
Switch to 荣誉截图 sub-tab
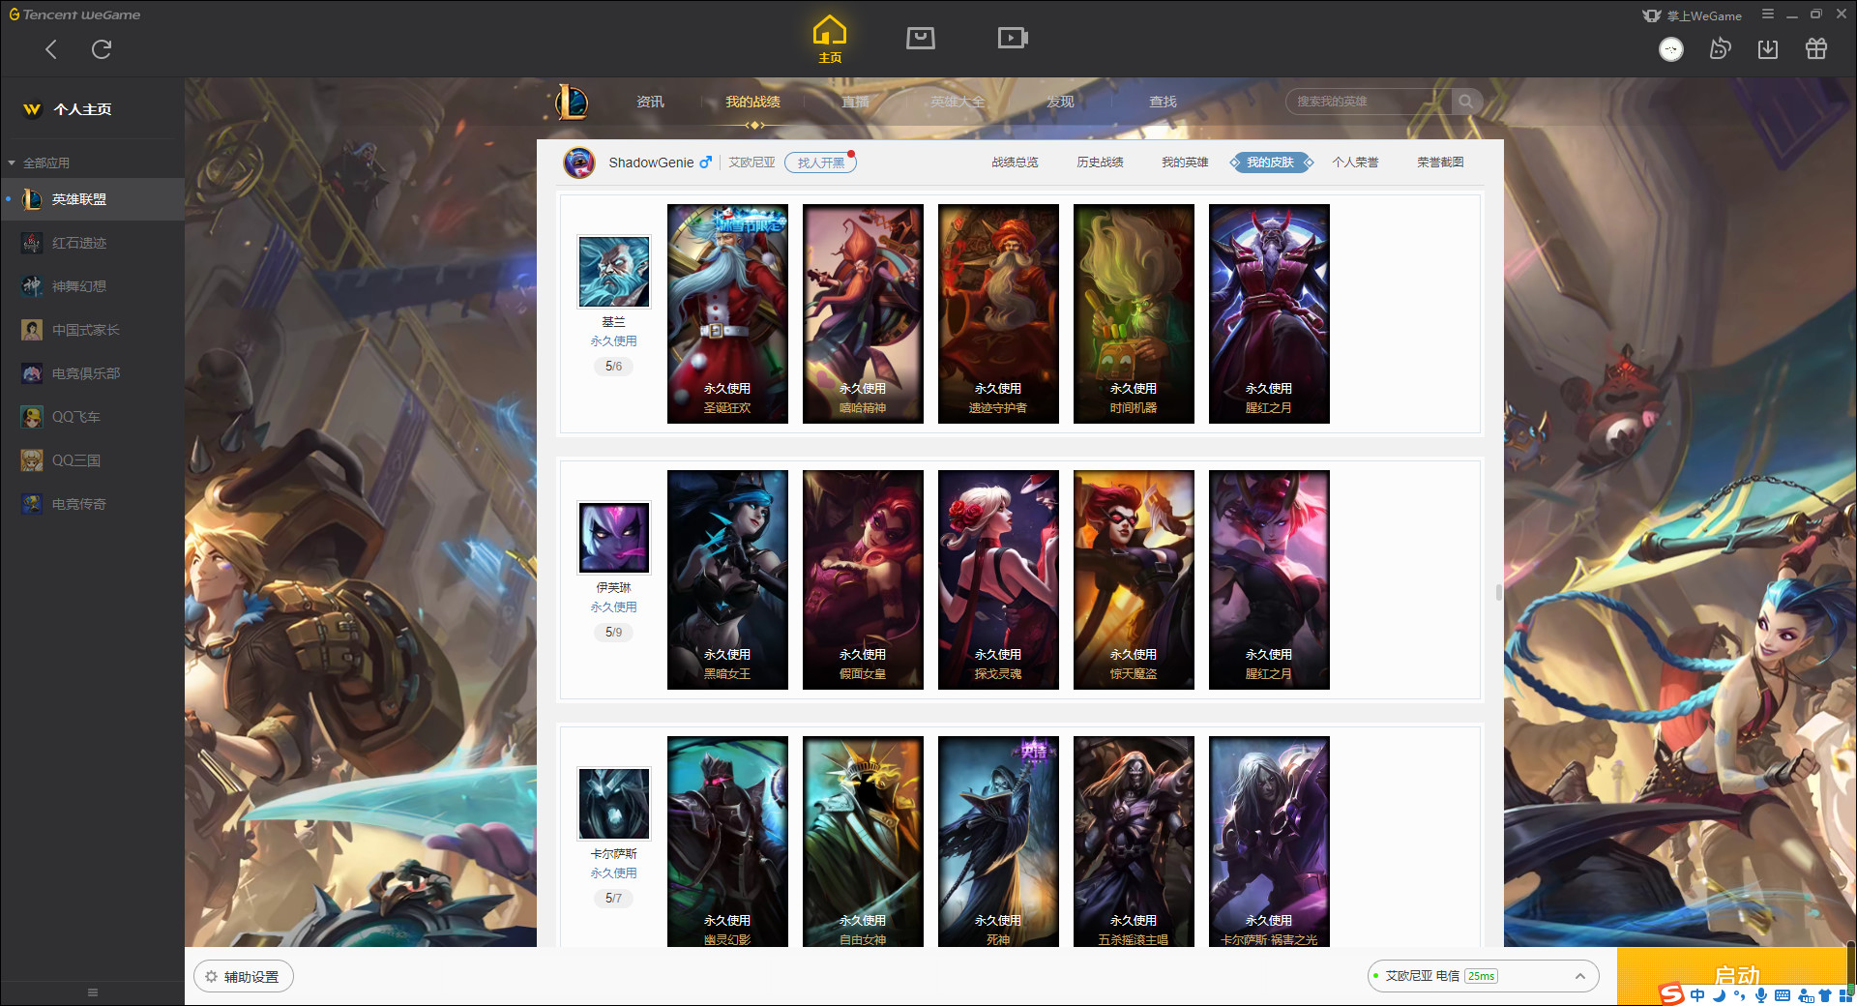coord(1440,163)
